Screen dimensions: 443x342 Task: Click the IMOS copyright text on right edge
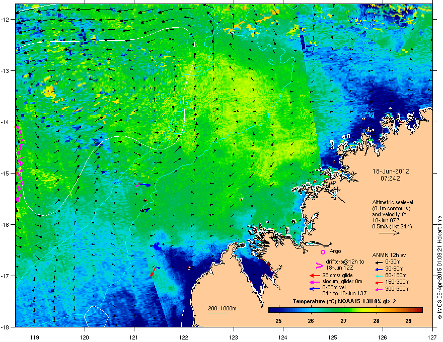coord(439,268)
